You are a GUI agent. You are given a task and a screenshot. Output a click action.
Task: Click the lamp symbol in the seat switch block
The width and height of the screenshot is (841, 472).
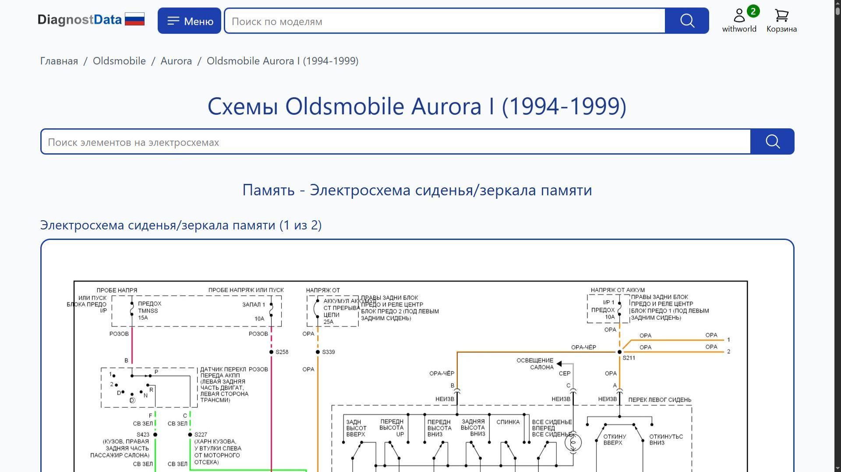click(573, 443)
